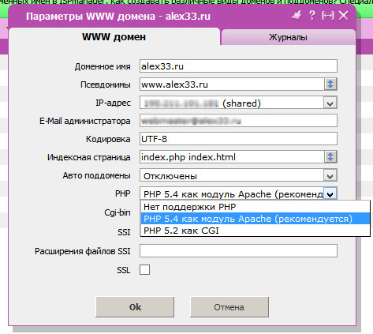Switch to the Журналы tab
Image resolution: width=373 pixels, height=334 pixels.
click(288, 37)
